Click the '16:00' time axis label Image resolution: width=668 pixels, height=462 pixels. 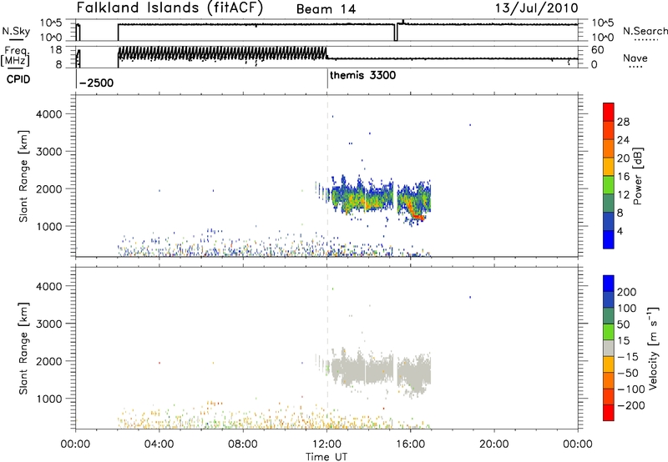point(410,444)
